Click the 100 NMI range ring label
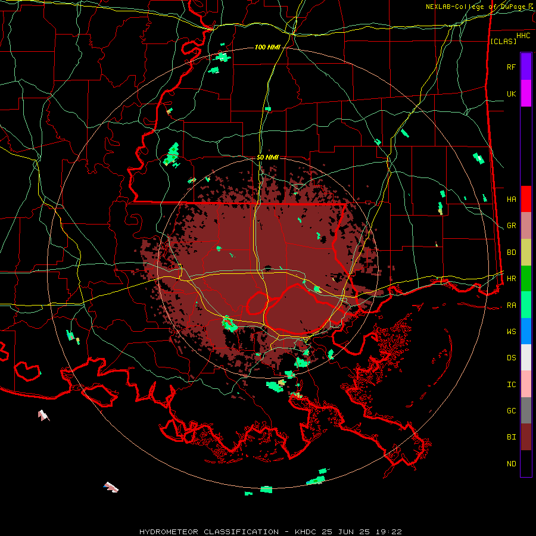 pyautogui.click(x=267, y=47)
